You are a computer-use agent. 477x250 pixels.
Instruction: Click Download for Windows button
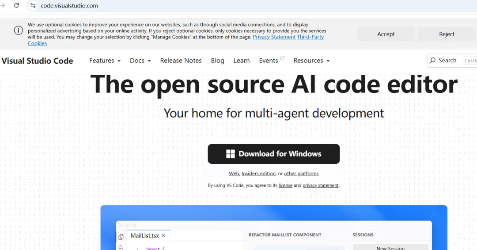[x=274, y=154]
